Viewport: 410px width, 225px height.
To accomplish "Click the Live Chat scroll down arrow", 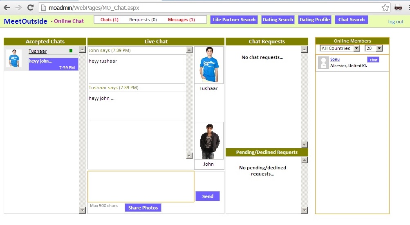I will (x=189, y=156).
